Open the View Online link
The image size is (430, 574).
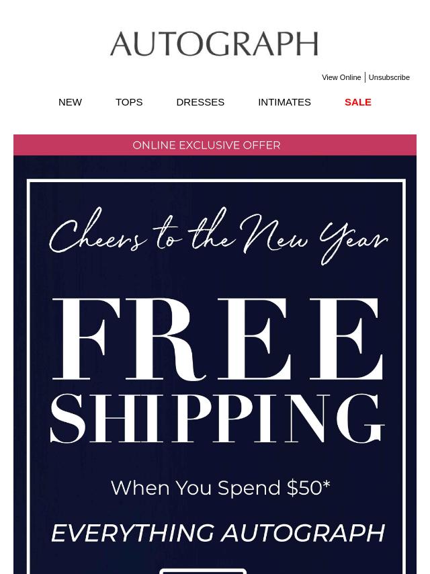341,77
